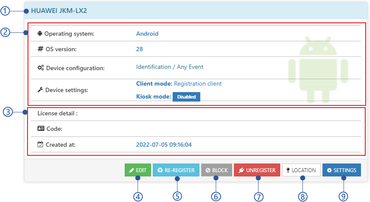Open the device LOCATION
The width and height of the screenshot is (370, 202).
(x=301, y=170)
